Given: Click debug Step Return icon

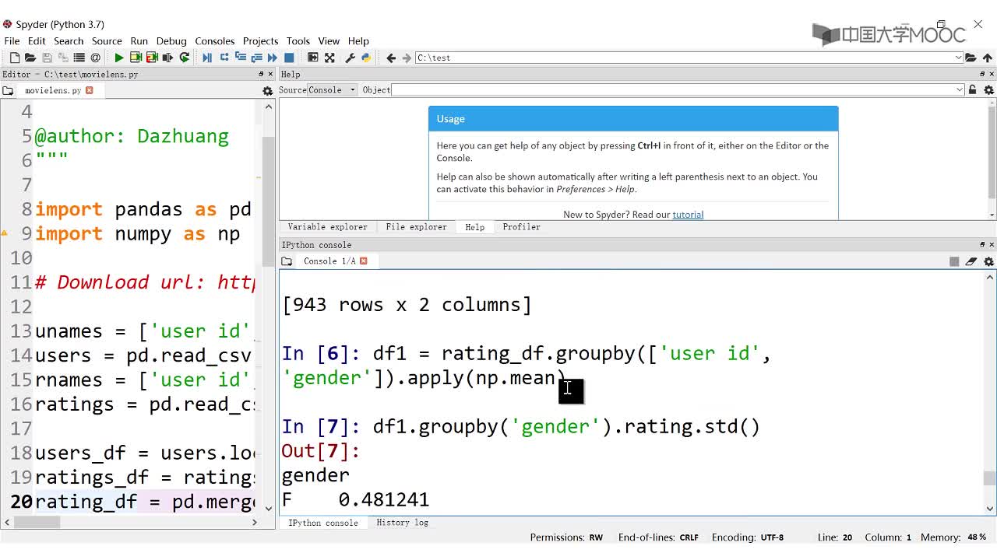Looking at the screenshot, I should coord(256,58).
